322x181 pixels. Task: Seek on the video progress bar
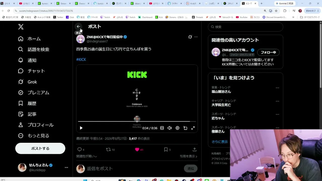(x=137, y=121)
